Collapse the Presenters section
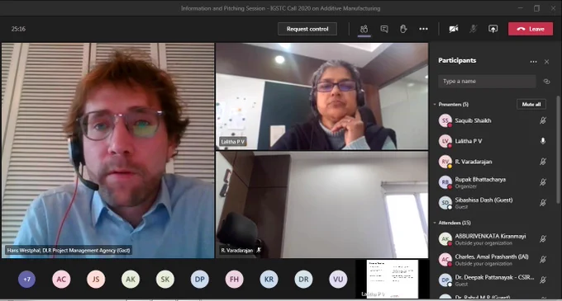The image size is (562, 301). (435, 105)
